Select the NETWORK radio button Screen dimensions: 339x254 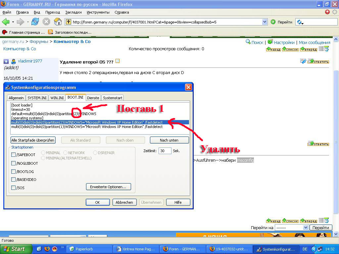65,152
